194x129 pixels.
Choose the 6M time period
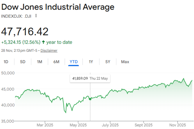pyautogui.click(x=56, y=62)
